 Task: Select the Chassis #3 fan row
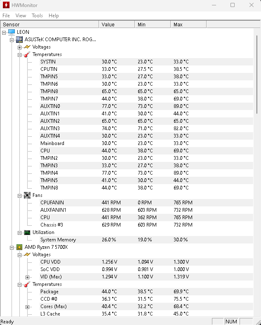[x=146, y=224]
